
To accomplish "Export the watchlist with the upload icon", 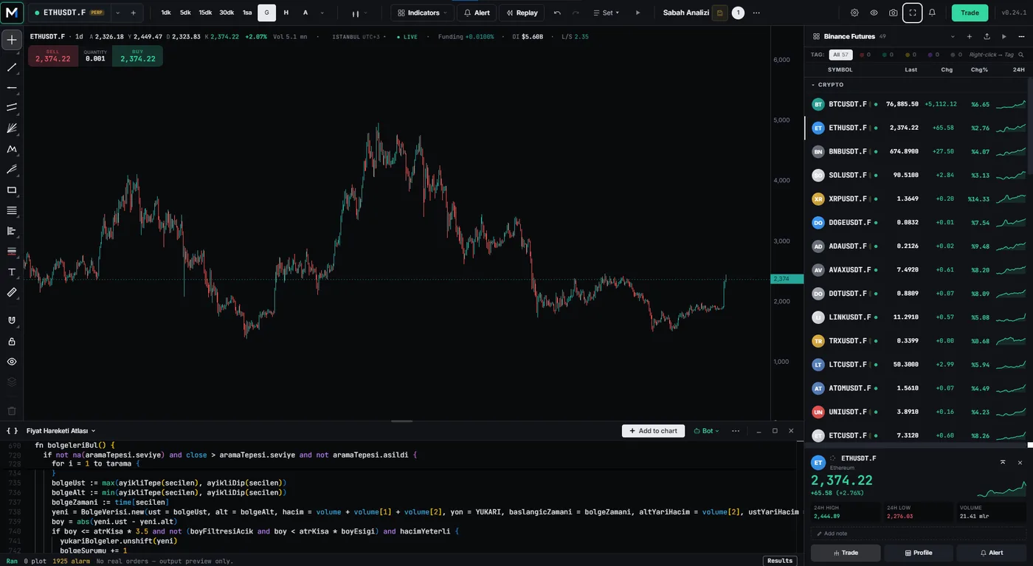I will (x=987, y=36).
